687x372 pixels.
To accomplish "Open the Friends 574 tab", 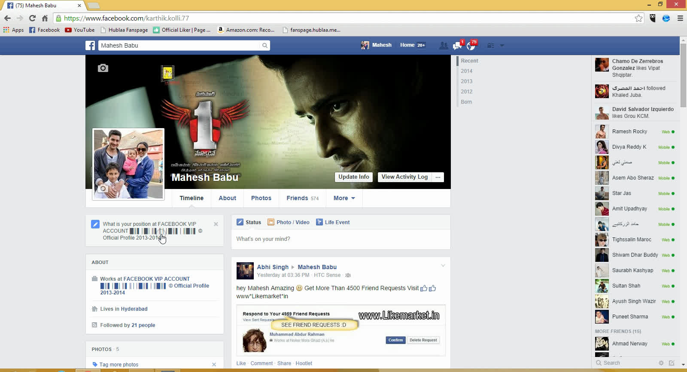I will 302,198.
